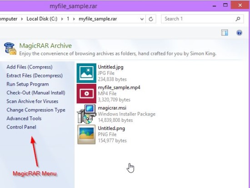
Task: Click the myfile_sample.mp4 file name
Action: (x=119, y=87)
